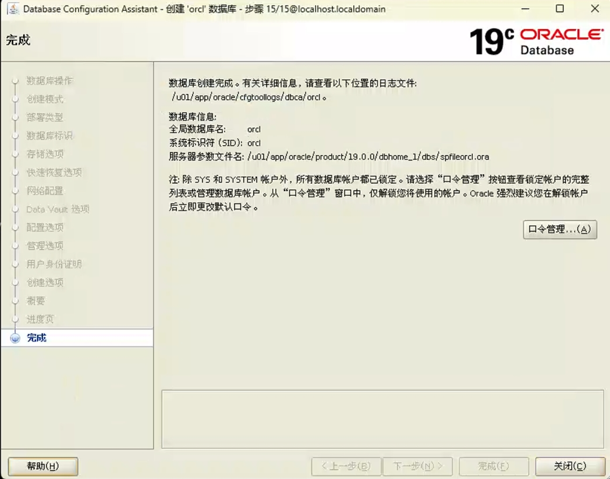This screenshot has width=610, height=479.
Task: Minimize the Database Configuration Assistant window
Action: click(x=525, y=9)
